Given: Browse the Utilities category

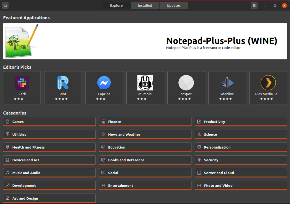Looking at the screenshot, I should pyautogui.click(x=49, y=134).
